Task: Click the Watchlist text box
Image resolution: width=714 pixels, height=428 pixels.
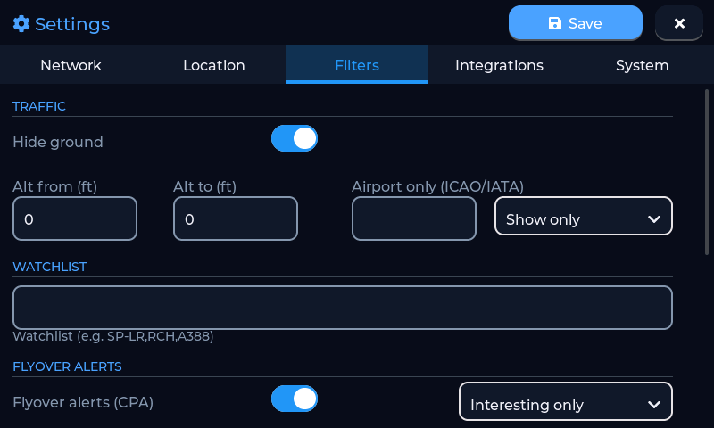Action: click(x=343, y=308)
